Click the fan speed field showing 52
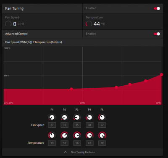 pyautogui.click(x=102, y=125)
